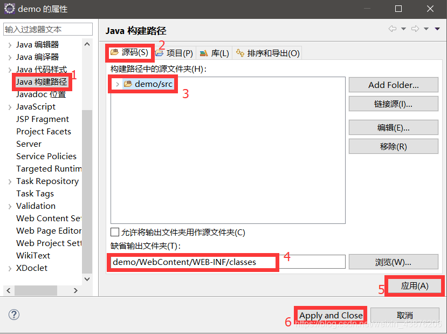The width and height of the screenshot is (447, 334).
Task: Click the 浏览(W)... button
Action: point(394,262)
